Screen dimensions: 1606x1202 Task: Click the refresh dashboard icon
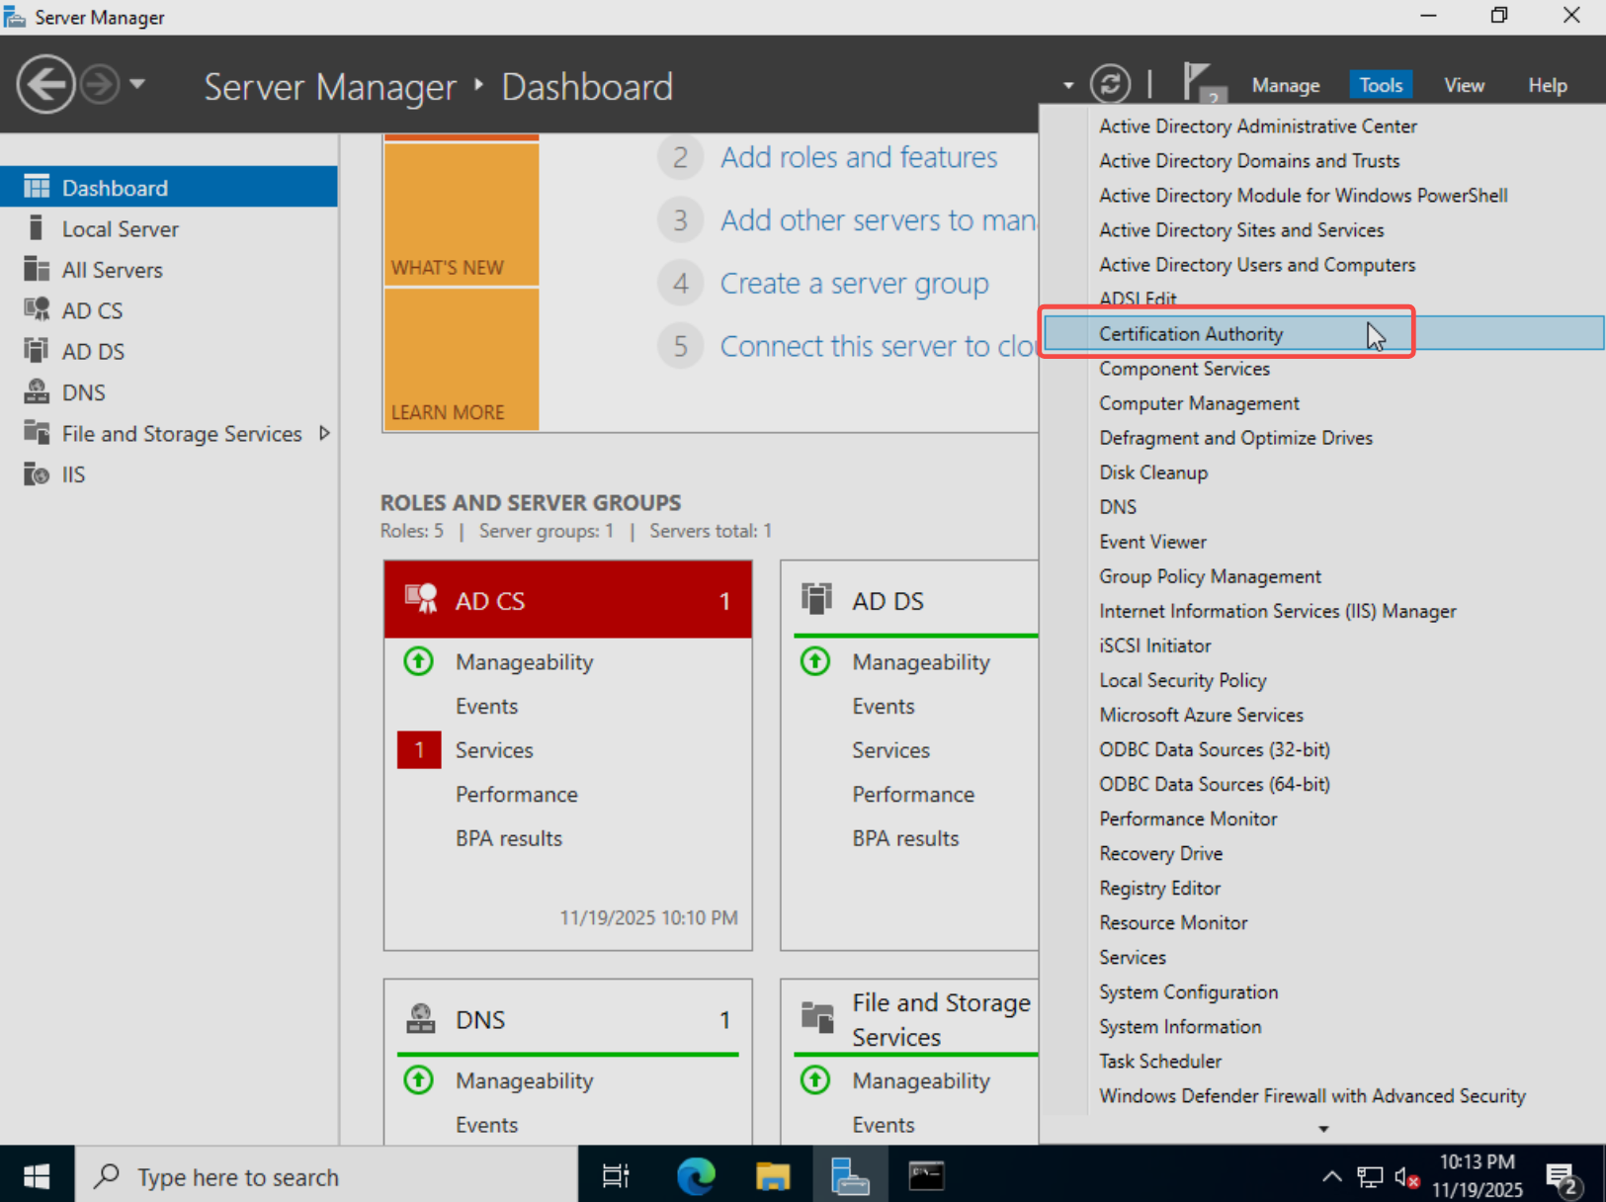coord(1110,85)
